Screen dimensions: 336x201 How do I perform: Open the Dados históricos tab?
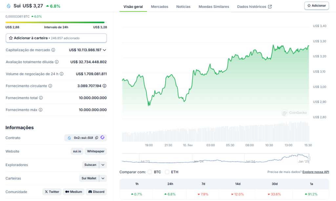pos(254,7)
